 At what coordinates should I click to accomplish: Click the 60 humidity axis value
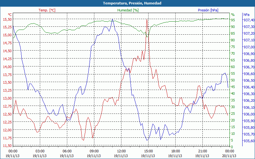[x=233, y=67]
